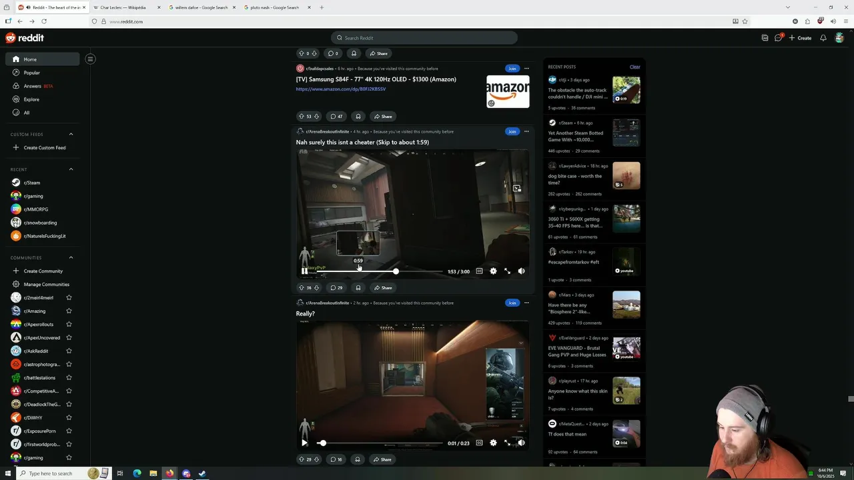Collapse the Custom Feeds section

tap(71, 134)
